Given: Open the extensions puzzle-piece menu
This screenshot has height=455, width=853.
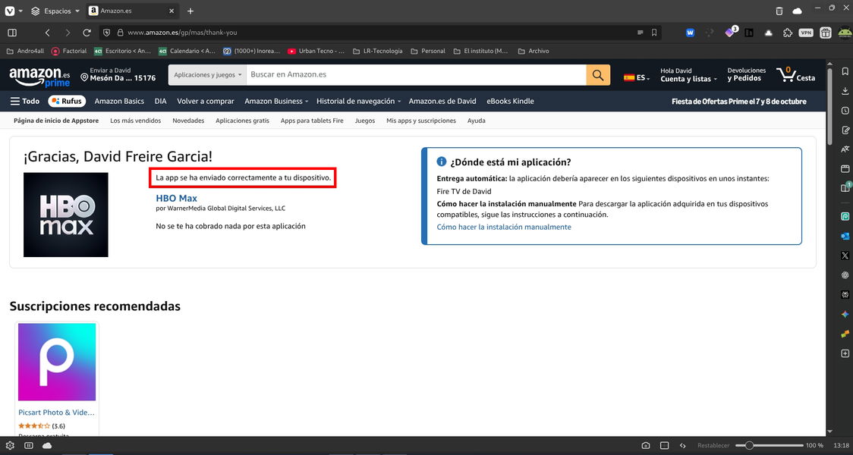Looking at the screenshot, I should tap(787, 33).
